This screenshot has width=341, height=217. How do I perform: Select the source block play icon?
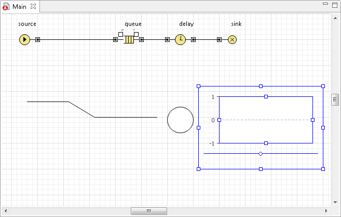coord(24,40)
